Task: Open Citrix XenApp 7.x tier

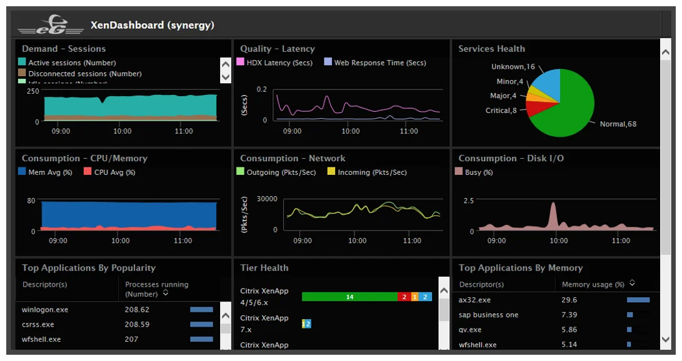Action: pyautogui.click(x=264, y=324)
